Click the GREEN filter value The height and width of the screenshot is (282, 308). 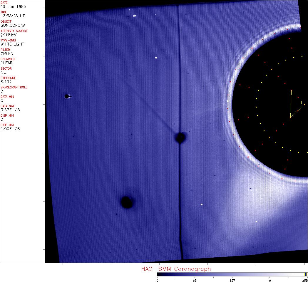click(7, 53)
